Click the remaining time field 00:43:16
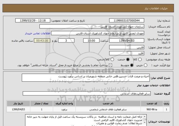The width and height of the screenshot is (179, 126). [x=42, y=41]
